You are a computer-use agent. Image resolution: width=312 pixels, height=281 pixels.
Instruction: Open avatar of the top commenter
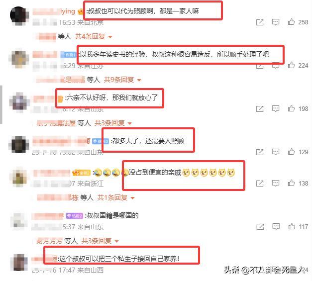tap(19, 16)
